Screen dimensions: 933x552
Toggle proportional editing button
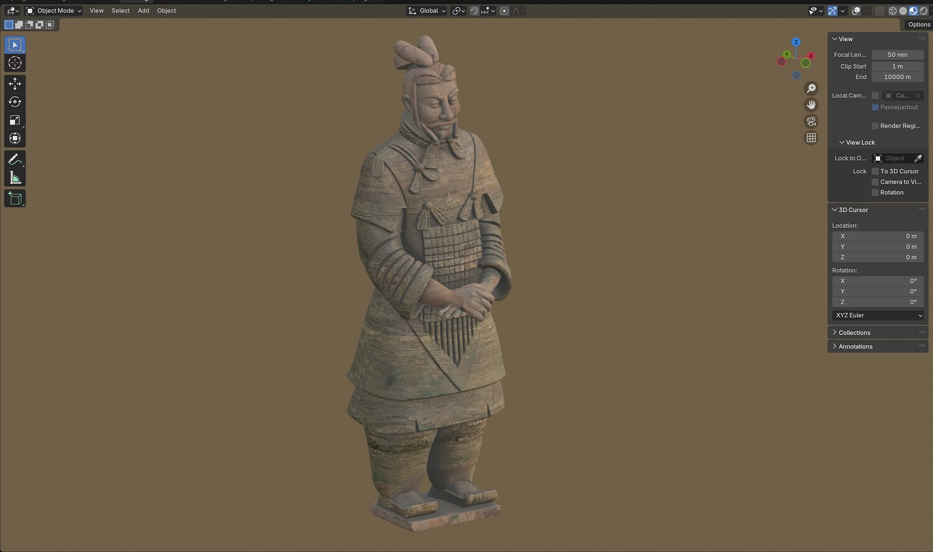(504, 11)
